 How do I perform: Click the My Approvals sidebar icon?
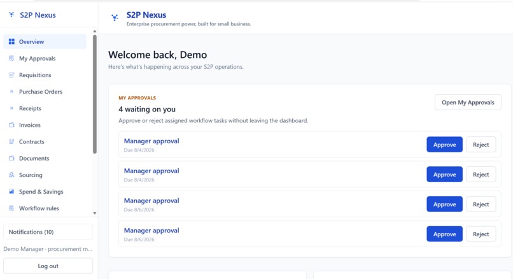pyautogui.click(x=11, y=59)
